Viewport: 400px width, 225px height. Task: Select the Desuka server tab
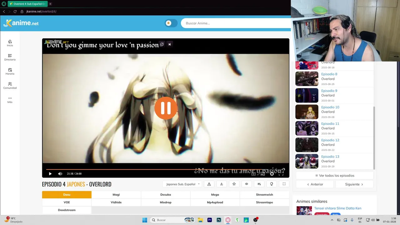point(166,194)
